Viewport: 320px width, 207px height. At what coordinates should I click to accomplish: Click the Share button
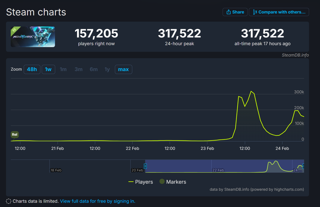pyautogui.click(x=235, y=12)
